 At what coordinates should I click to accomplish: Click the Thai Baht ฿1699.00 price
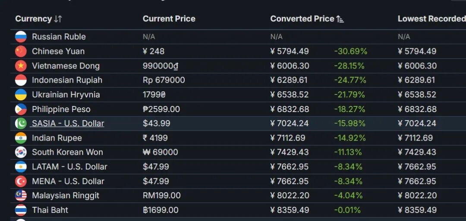click(x=161, y=210)
